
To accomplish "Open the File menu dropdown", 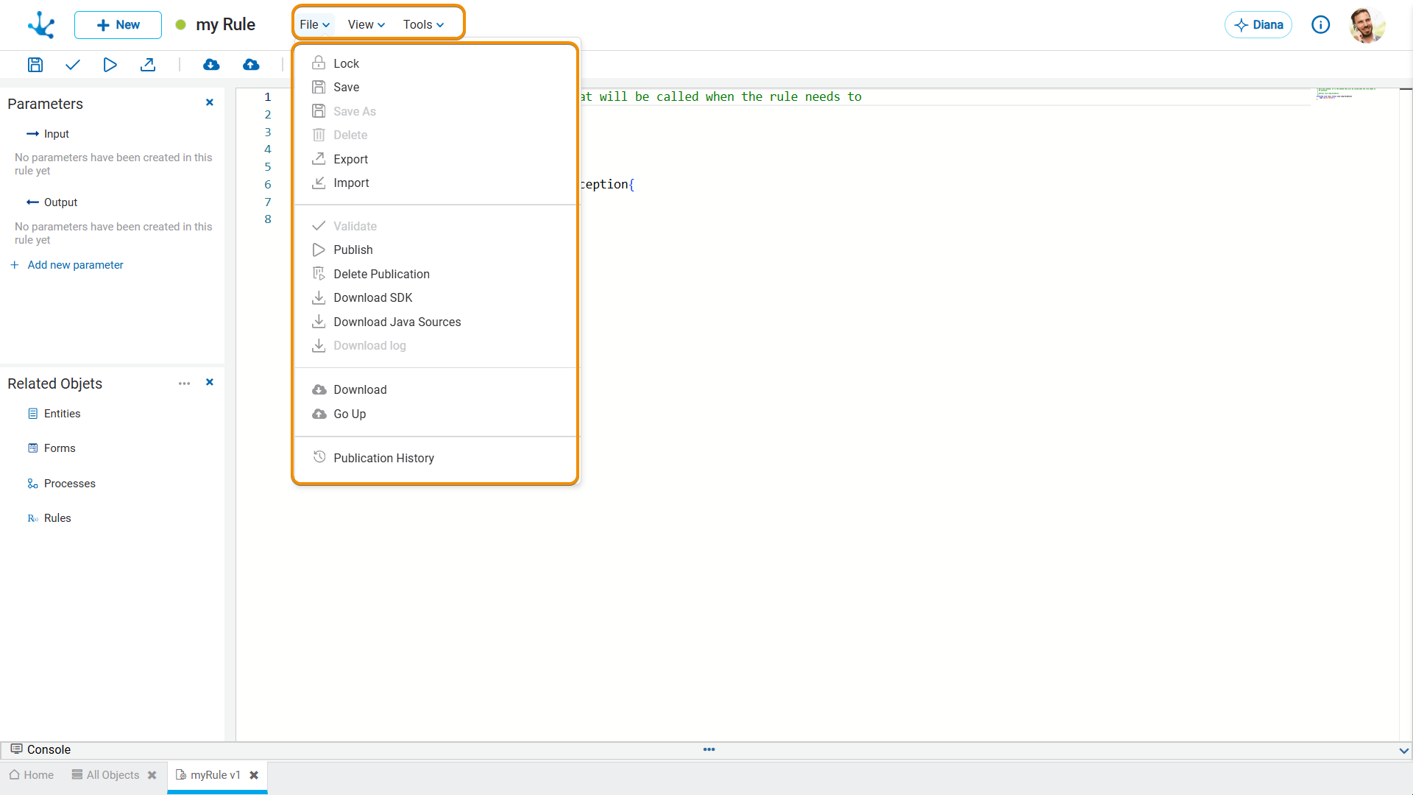I will click(315, 25).
